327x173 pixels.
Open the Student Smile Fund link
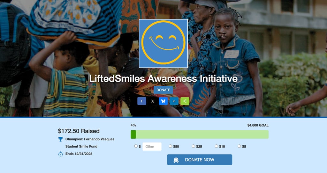[x=81, y=146]
